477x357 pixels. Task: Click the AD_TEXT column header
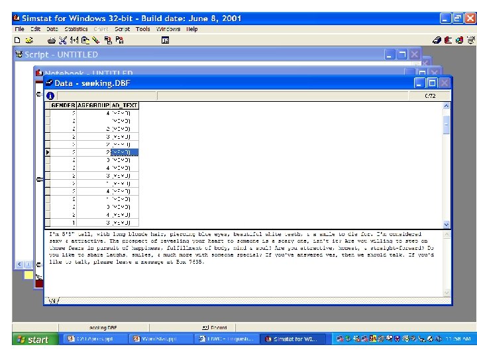[125, 105]
